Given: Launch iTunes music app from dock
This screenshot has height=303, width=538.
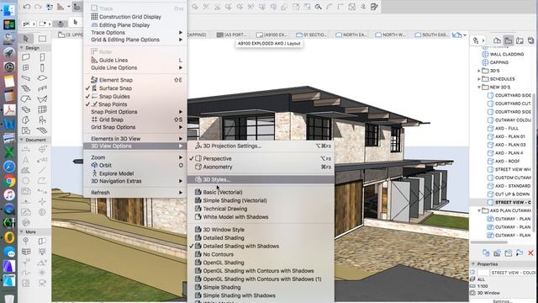Looking at the screenshot, I should click(9, 194).
